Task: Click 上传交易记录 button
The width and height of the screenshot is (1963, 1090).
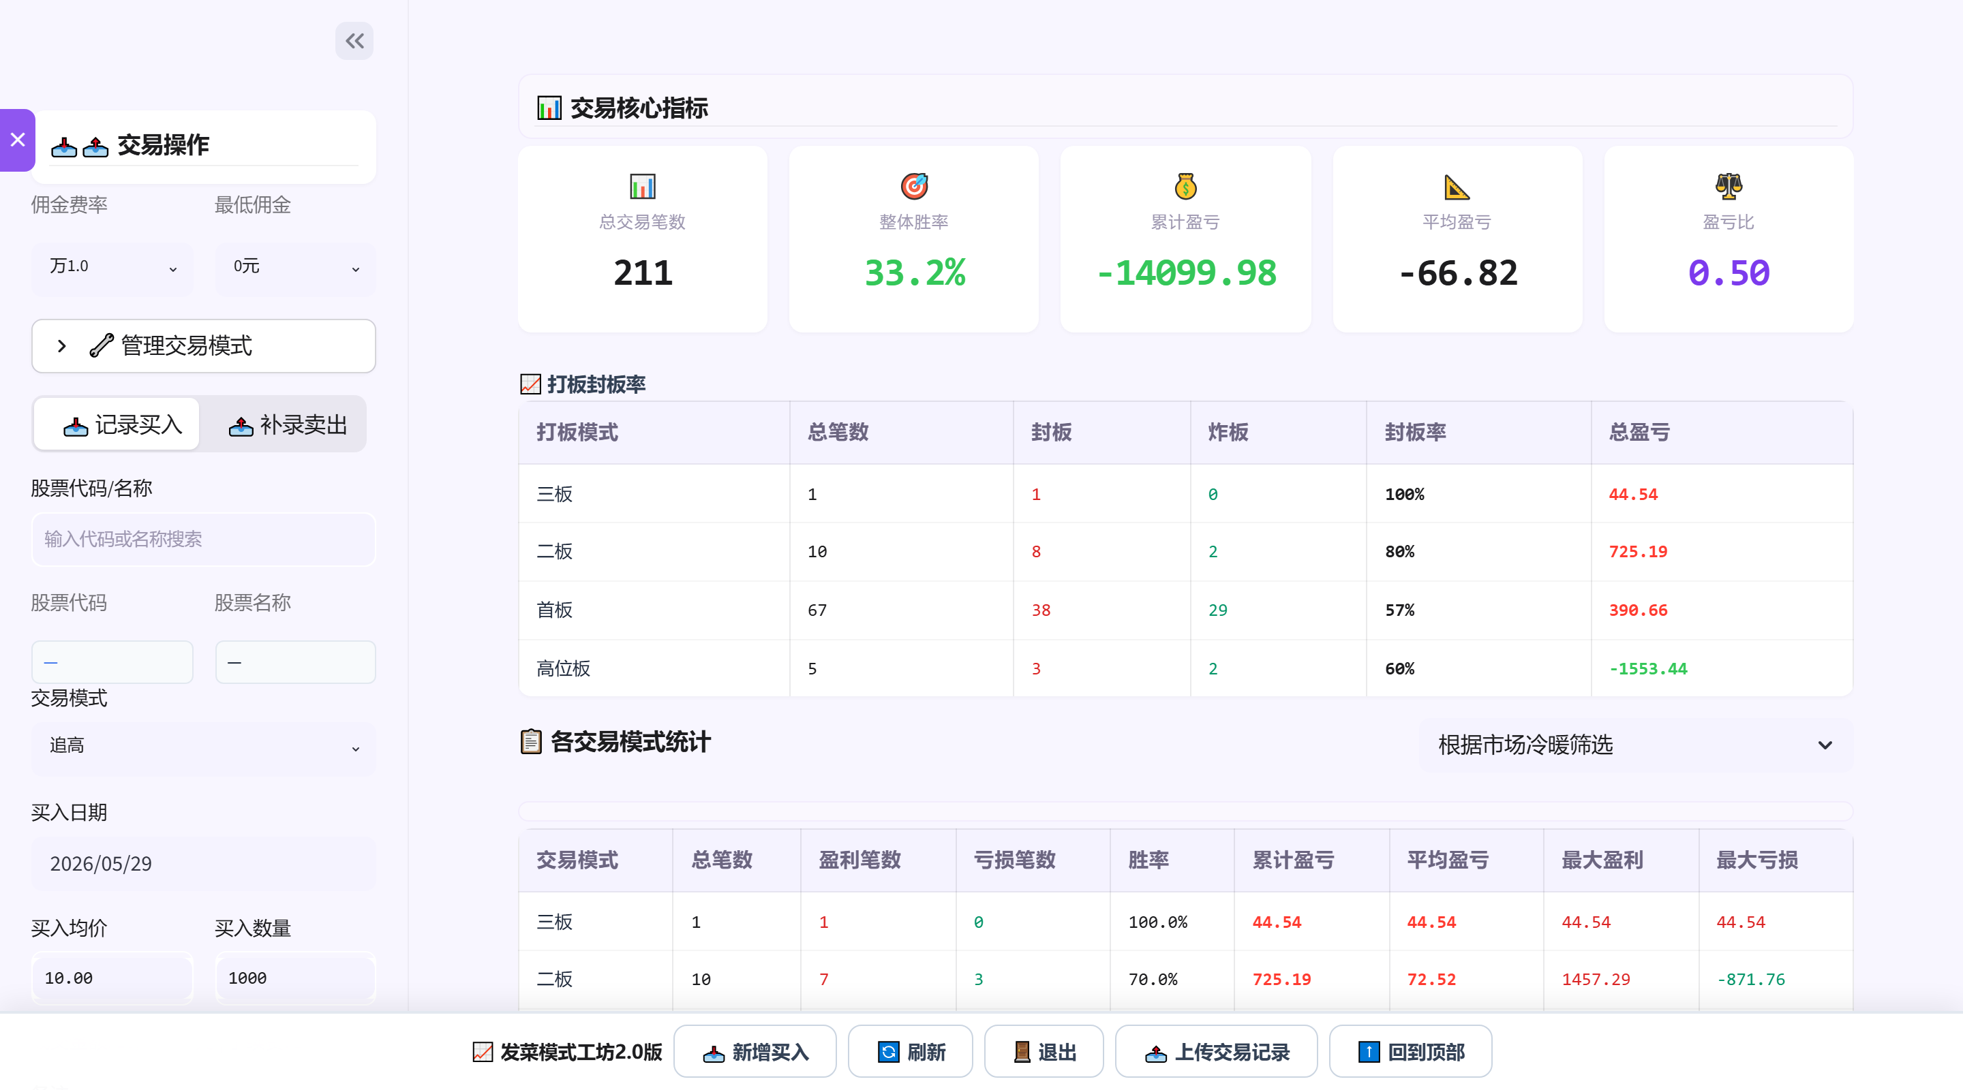Action: [1216, 1051]
